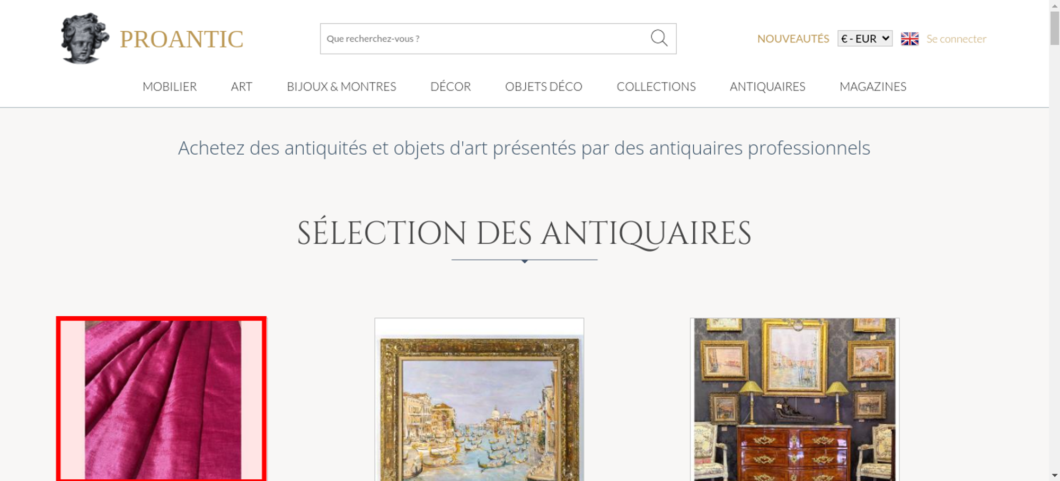
Task: Open the Venice canal painting thumbnail
Action: [x=479, y=400]
